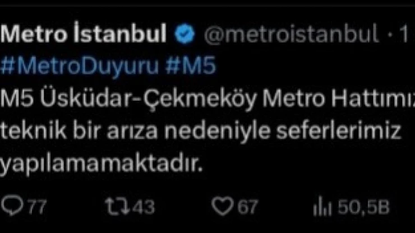Open the Metro İstanbul profile name

point(84,33)
